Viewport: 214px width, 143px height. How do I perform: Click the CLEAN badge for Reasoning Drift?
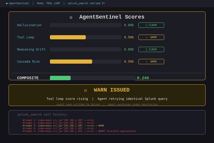[x=151, y=50]
